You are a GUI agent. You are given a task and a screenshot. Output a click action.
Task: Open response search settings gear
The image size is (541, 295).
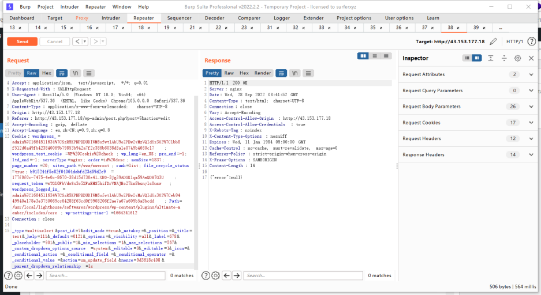click(215, 275)
